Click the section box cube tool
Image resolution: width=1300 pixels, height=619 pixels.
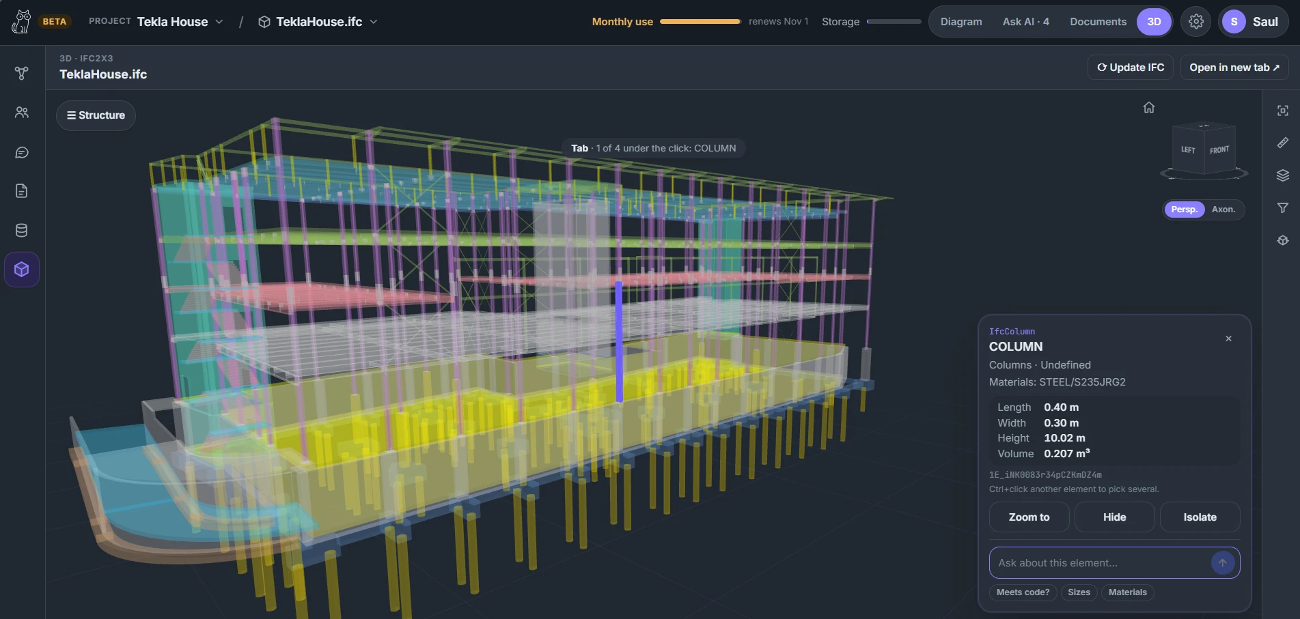pyautogui.click(x=1283, y=240)
